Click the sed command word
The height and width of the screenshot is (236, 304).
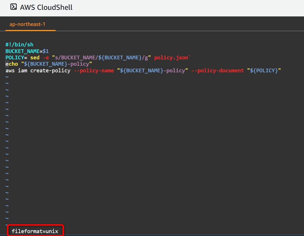(x=35, y=58)
